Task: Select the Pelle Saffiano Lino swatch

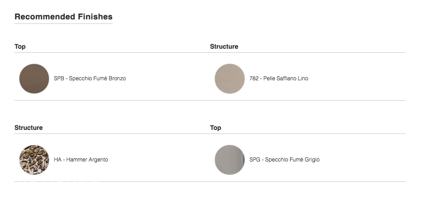Action: [x=230, y=78]
